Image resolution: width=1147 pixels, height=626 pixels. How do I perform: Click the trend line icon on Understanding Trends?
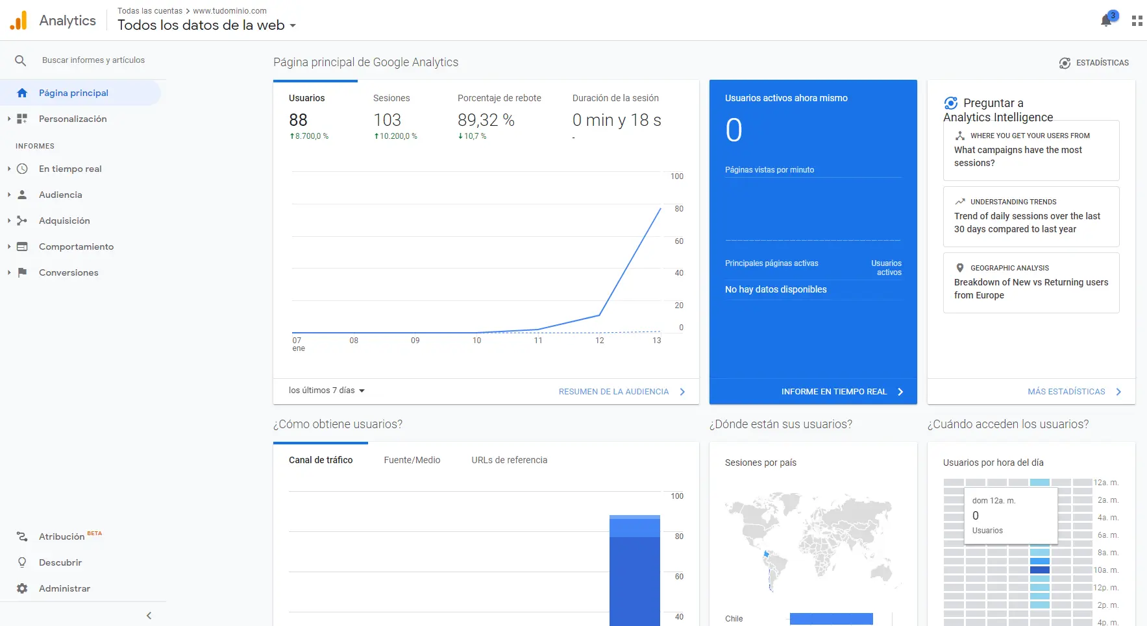960,202
